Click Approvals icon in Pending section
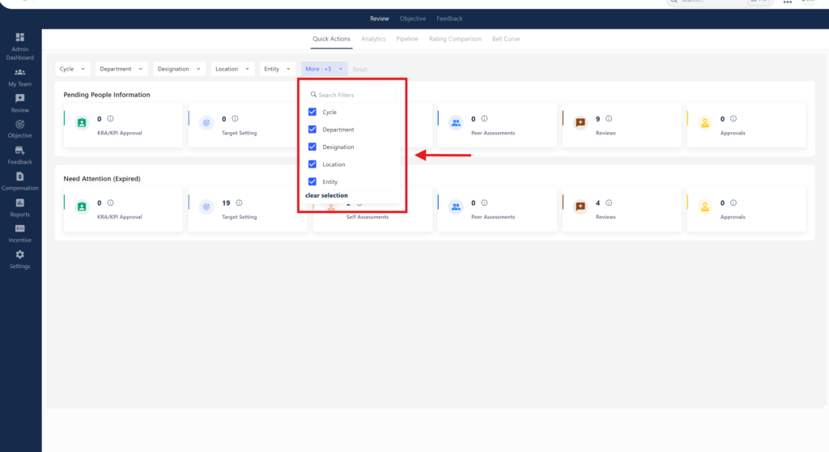 (x=705, y=123)
